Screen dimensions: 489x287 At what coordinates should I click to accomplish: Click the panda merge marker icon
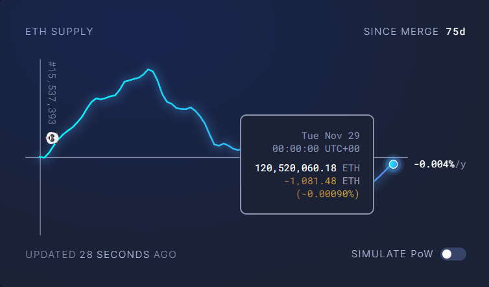tap(52, 138)
